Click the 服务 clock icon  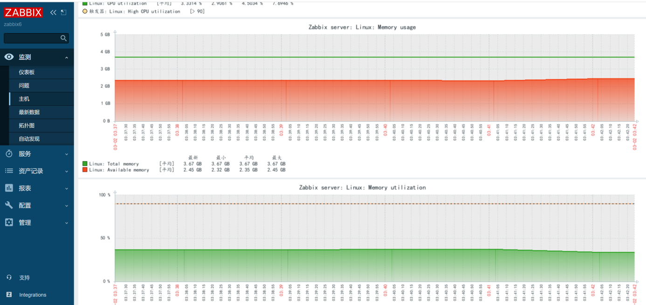9,153
